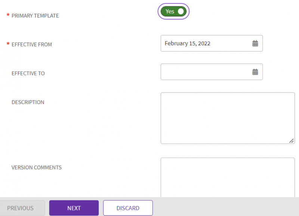Discard the current template changes
The width and height of the screenshot is (299, 216).
coord(128,208)
